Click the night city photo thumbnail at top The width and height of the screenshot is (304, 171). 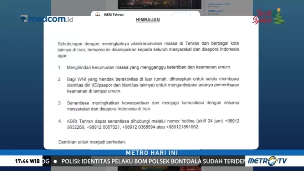[159, 5]
